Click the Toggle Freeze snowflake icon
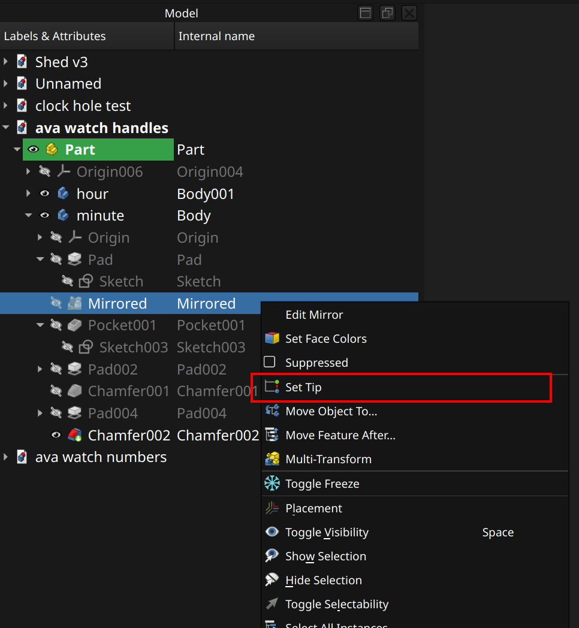Screen dimensions: 579x628 [272, 484]
